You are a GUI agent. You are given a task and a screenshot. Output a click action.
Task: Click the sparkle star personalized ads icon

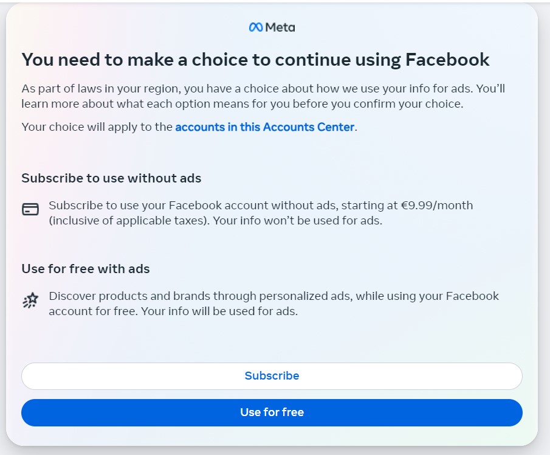point(30,300)
